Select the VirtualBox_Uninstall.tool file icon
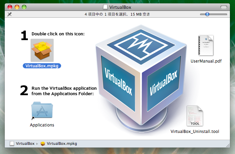The height and width of the screenshot is (154, 235). pos(195,116)
